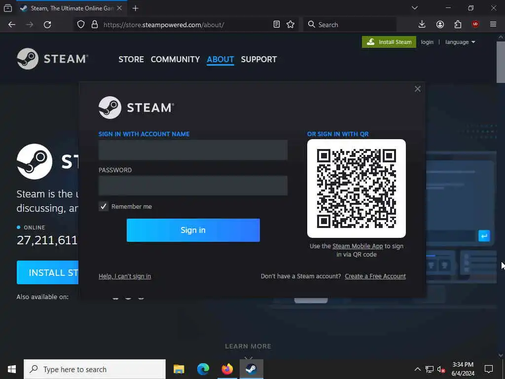Open the STORE menu
Viewport: 505px width, 379px height.
[131, 59]
